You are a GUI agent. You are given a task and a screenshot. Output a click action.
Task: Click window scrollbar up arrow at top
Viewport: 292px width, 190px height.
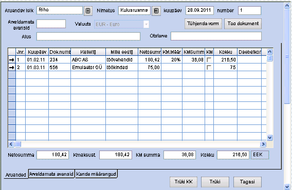pyautogui.click(x=287, y=6)
